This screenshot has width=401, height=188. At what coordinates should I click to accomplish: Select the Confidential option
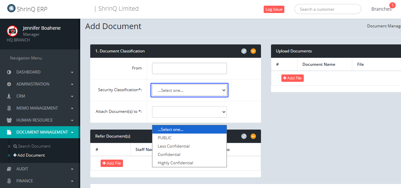(x=169, y=155)
